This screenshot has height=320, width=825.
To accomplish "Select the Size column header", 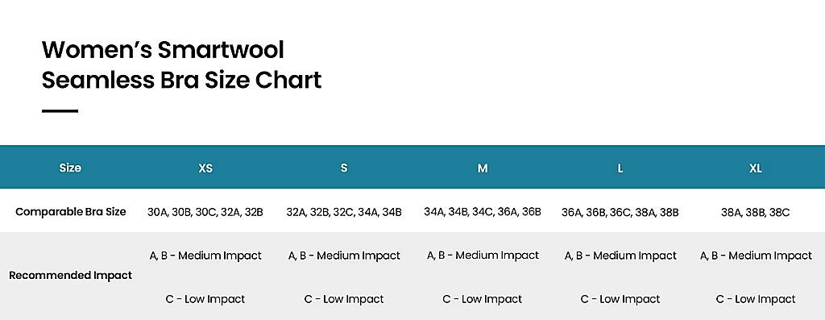I will coord(70,168).
